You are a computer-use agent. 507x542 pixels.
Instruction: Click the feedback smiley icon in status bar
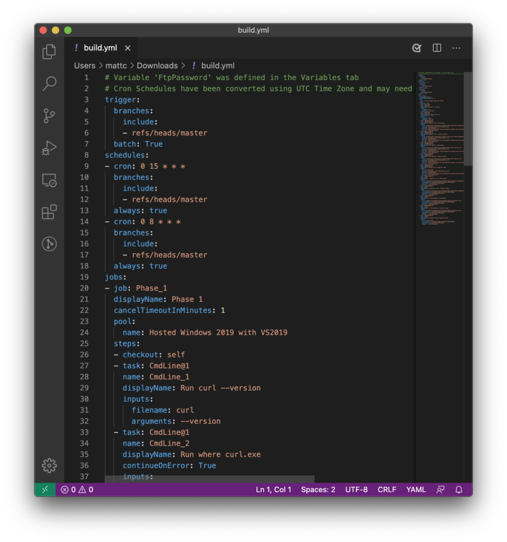click(x=440, y=490)
